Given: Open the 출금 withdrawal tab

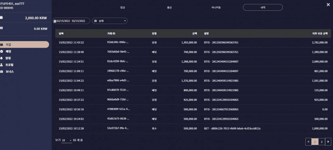Looking at the screenshot, I should [x=169, y=7].
